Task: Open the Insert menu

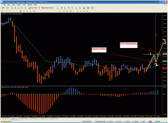Action: (13, 5)
